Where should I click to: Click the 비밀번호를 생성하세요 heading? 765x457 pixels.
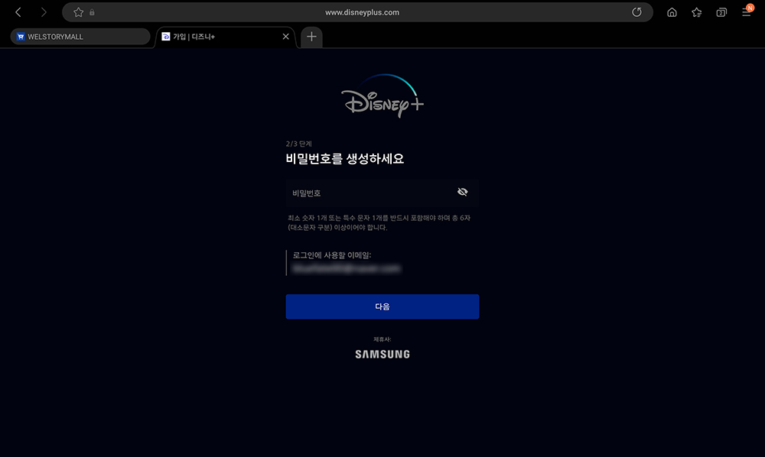pos(345,159)
